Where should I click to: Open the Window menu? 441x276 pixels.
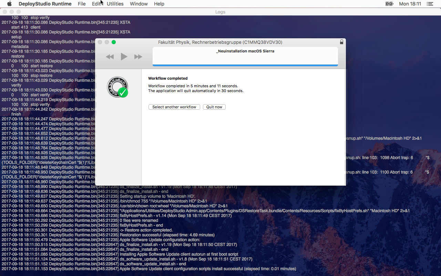139,4
